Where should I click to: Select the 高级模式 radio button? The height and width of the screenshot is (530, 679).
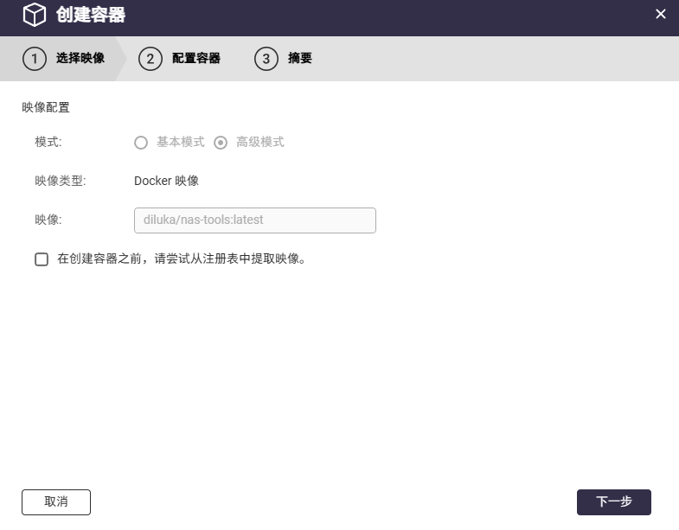(221, 143)
